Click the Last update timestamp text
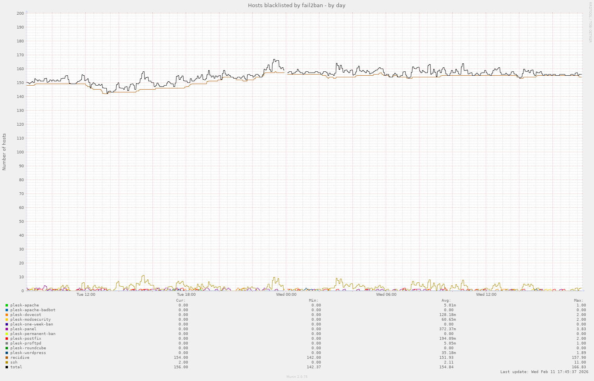This screenshot has width=594, height=381. click(x=544, y=372)
